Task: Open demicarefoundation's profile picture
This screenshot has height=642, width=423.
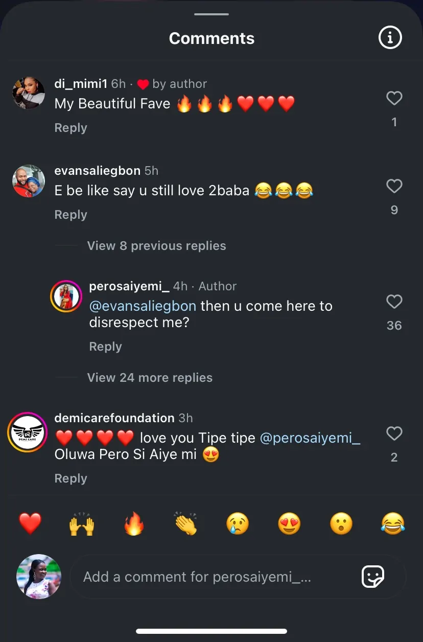Action: 27,432
